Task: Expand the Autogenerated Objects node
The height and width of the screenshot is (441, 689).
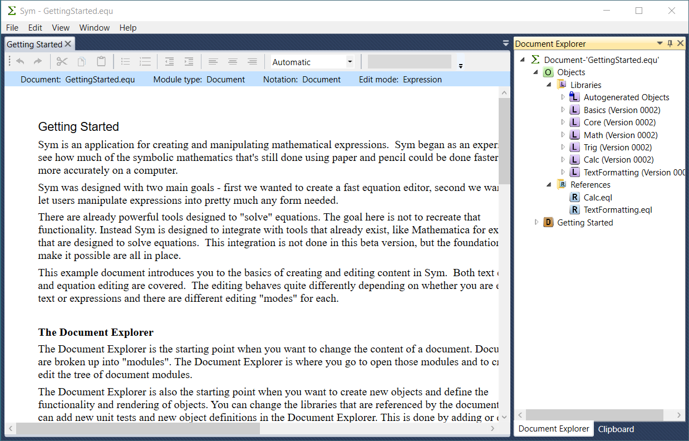Action: (563, 97)
